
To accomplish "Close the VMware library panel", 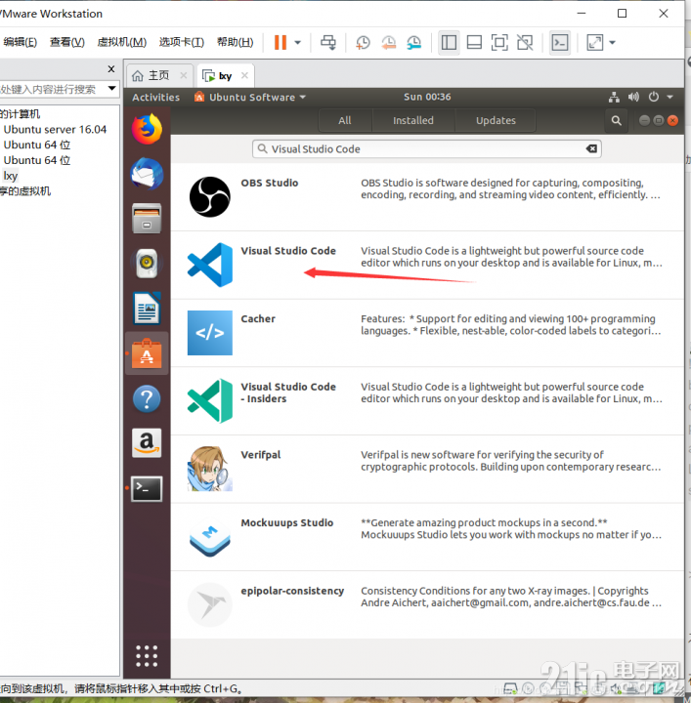I will (x=111, y=69).
